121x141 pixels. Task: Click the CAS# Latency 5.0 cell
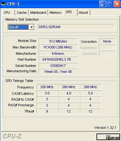[x=91, y=93]
